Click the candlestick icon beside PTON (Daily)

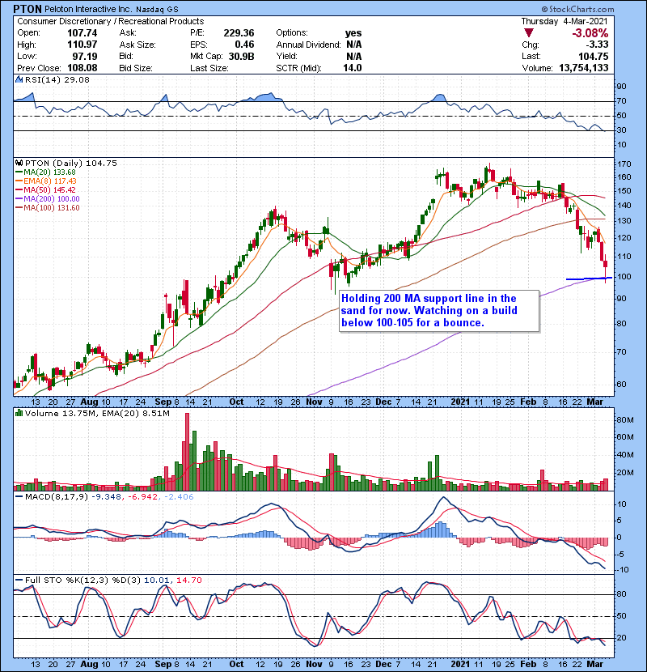point(19,164)
